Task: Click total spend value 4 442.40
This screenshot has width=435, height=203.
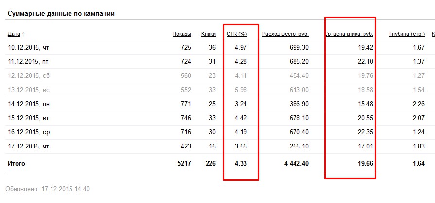Action: (x=296, y=164)
